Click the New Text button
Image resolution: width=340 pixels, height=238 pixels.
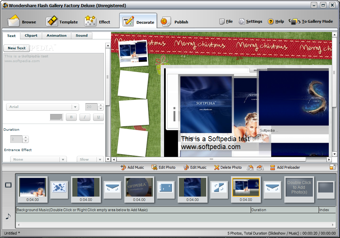click(17, 48)
